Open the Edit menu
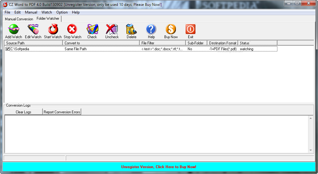318x174 pixels. click(18, 12)
